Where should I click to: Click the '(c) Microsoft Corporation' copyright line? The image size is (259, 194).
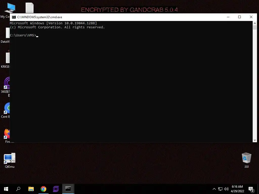(x=57, y=27)
